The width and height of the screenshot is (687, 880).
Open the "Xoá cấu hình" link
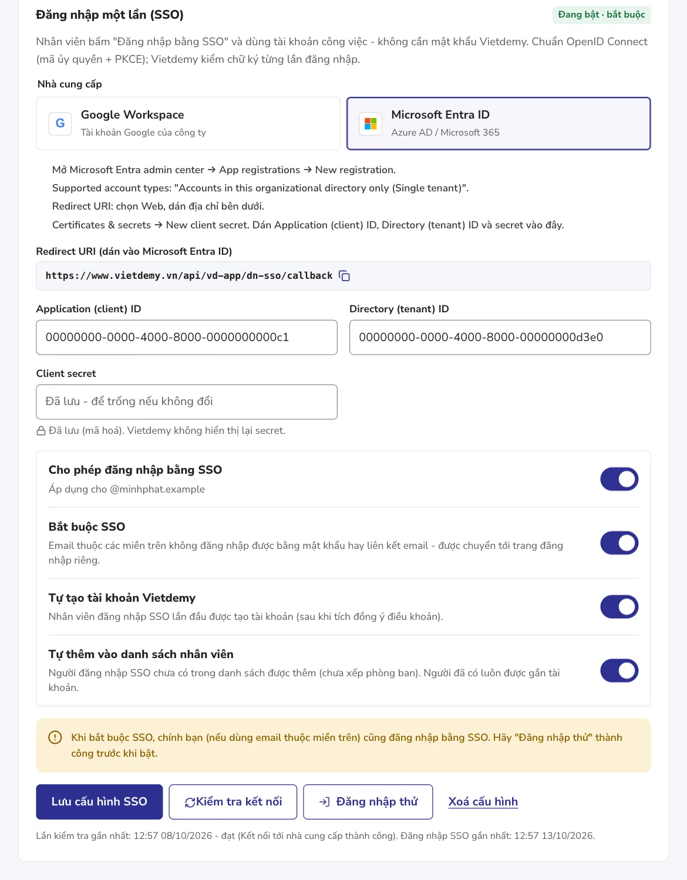pos(483,802)
